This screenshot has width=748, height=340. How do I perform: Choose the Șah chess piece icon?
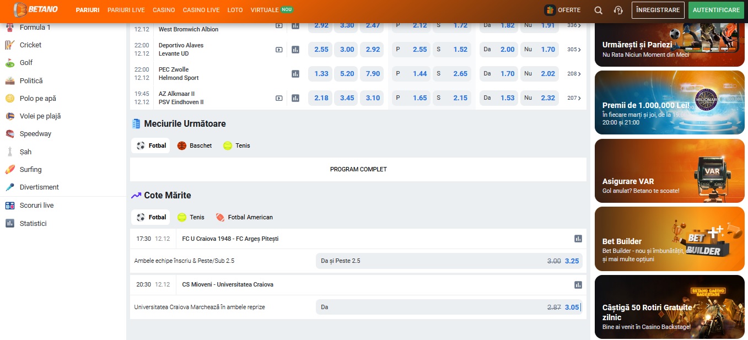click(x=10, y=152)
